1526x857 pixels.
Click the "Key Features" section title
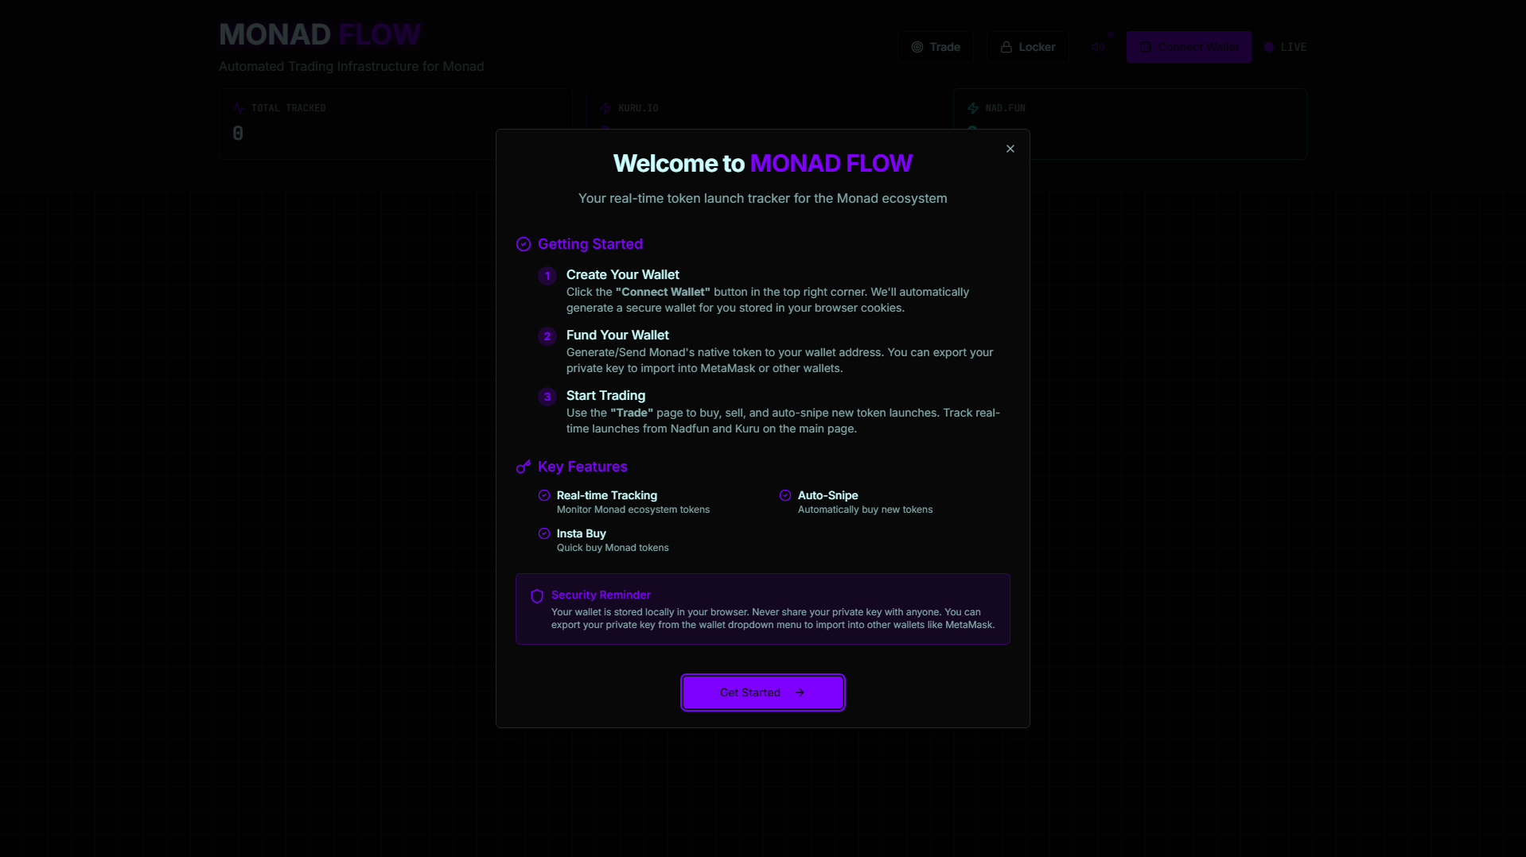[582, 467]
